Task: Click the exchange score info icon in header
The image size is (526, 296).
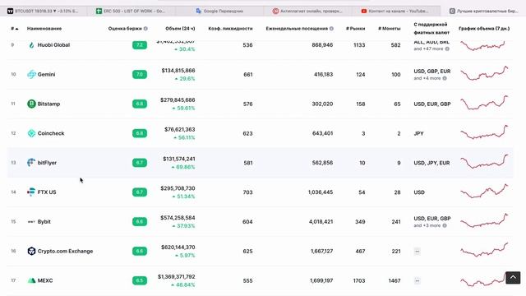Action: click(145, 29)
